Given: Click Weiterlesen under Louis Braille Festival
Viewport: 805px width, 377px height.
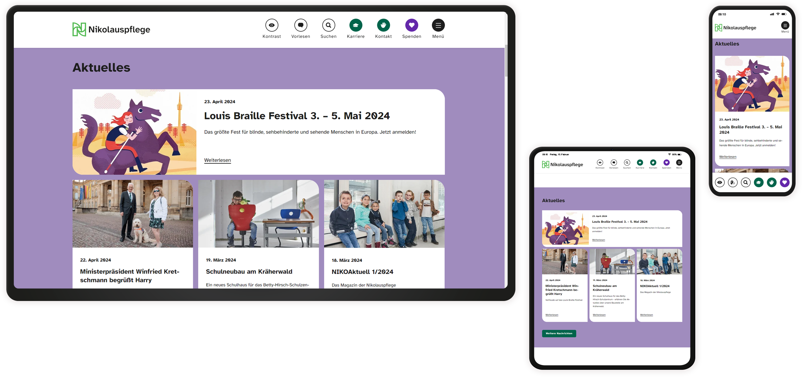Looking at the screenshot, I should click(217, 160).
